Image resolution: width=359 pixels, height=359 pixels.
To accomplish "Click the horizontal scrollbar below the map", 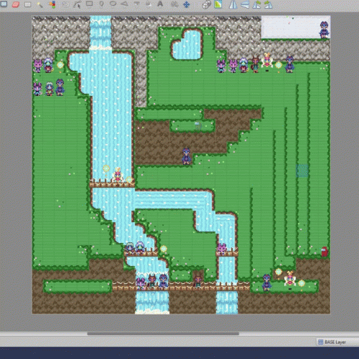I will [163, 334].
